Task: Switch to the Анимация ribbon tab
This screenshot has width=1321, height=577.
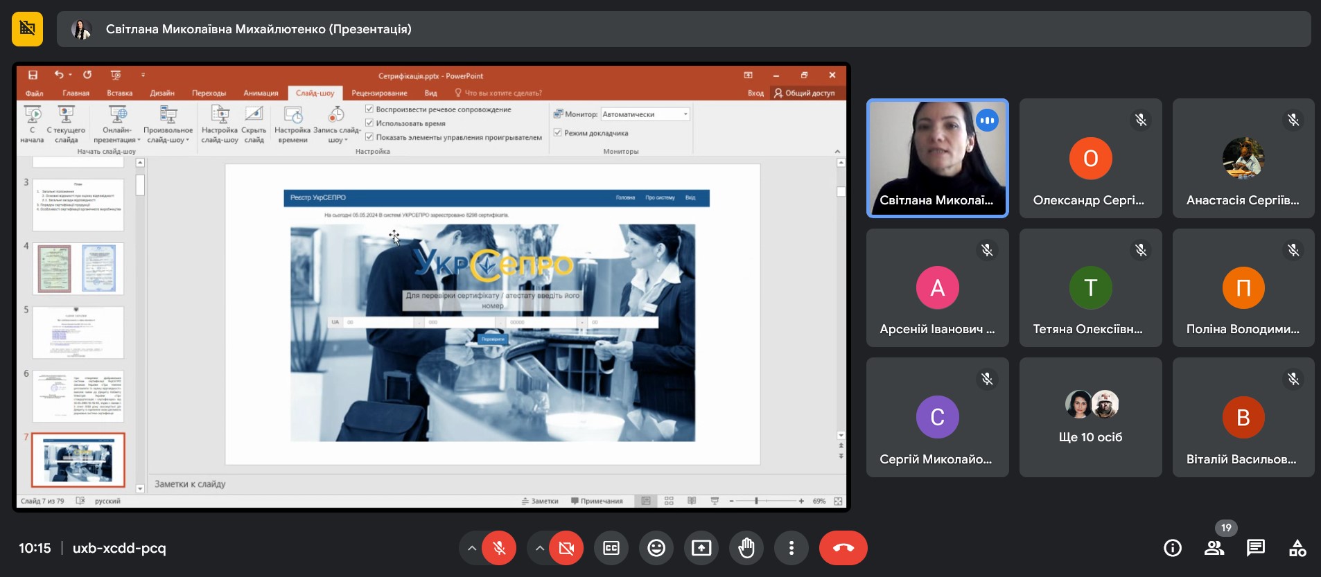Action: click(261, 93)
